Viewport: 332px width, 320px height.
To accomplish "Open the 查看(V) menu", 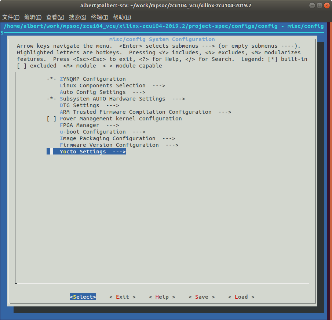I will [55, 17].
